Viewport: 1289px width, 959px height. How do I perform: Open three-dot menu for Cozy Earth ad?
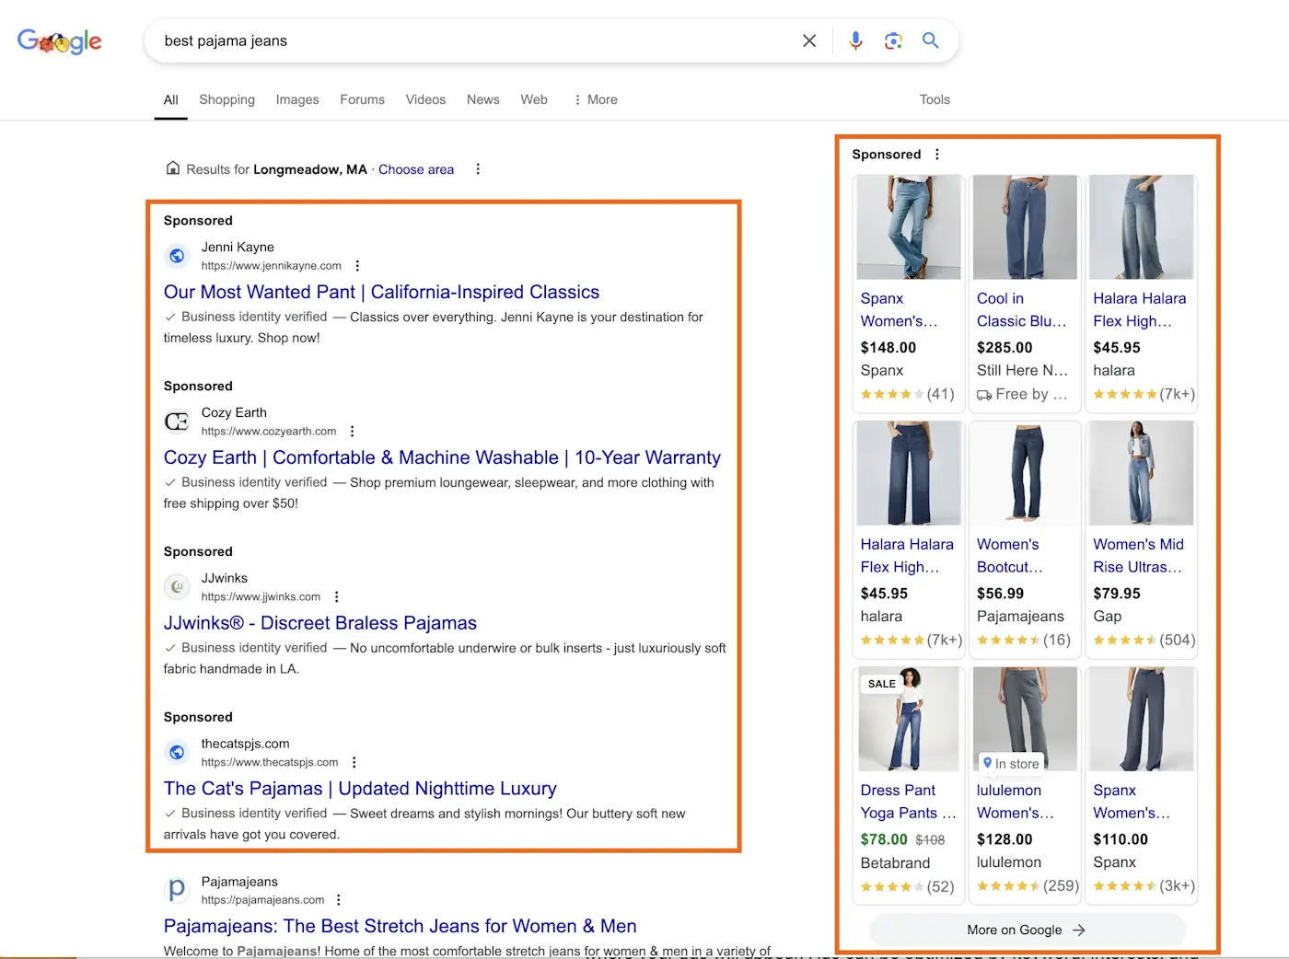352,432
